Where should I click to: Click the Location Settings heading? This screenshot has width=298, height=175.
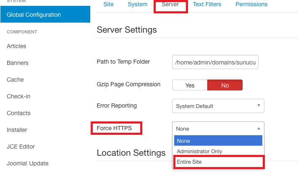[x=131, y=153]
